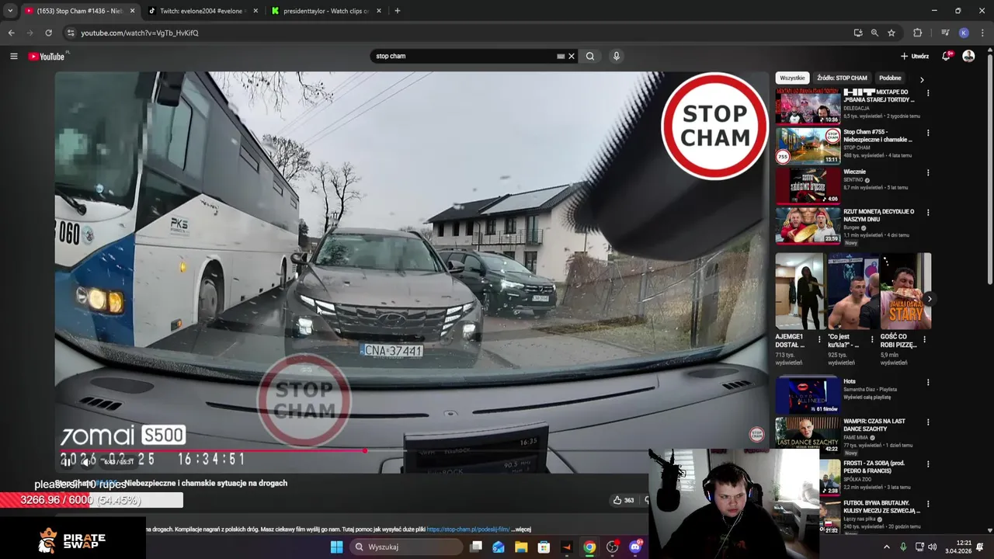Show hidden system tray icons arrow

[886, 547]
